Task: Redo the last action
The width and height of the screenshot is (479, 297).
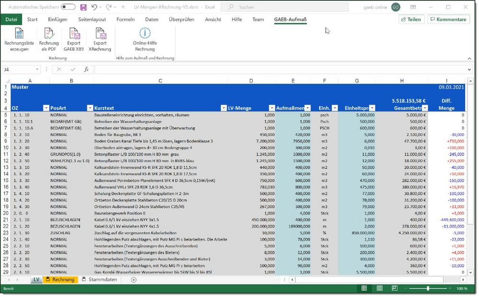Action: [109, 7]
